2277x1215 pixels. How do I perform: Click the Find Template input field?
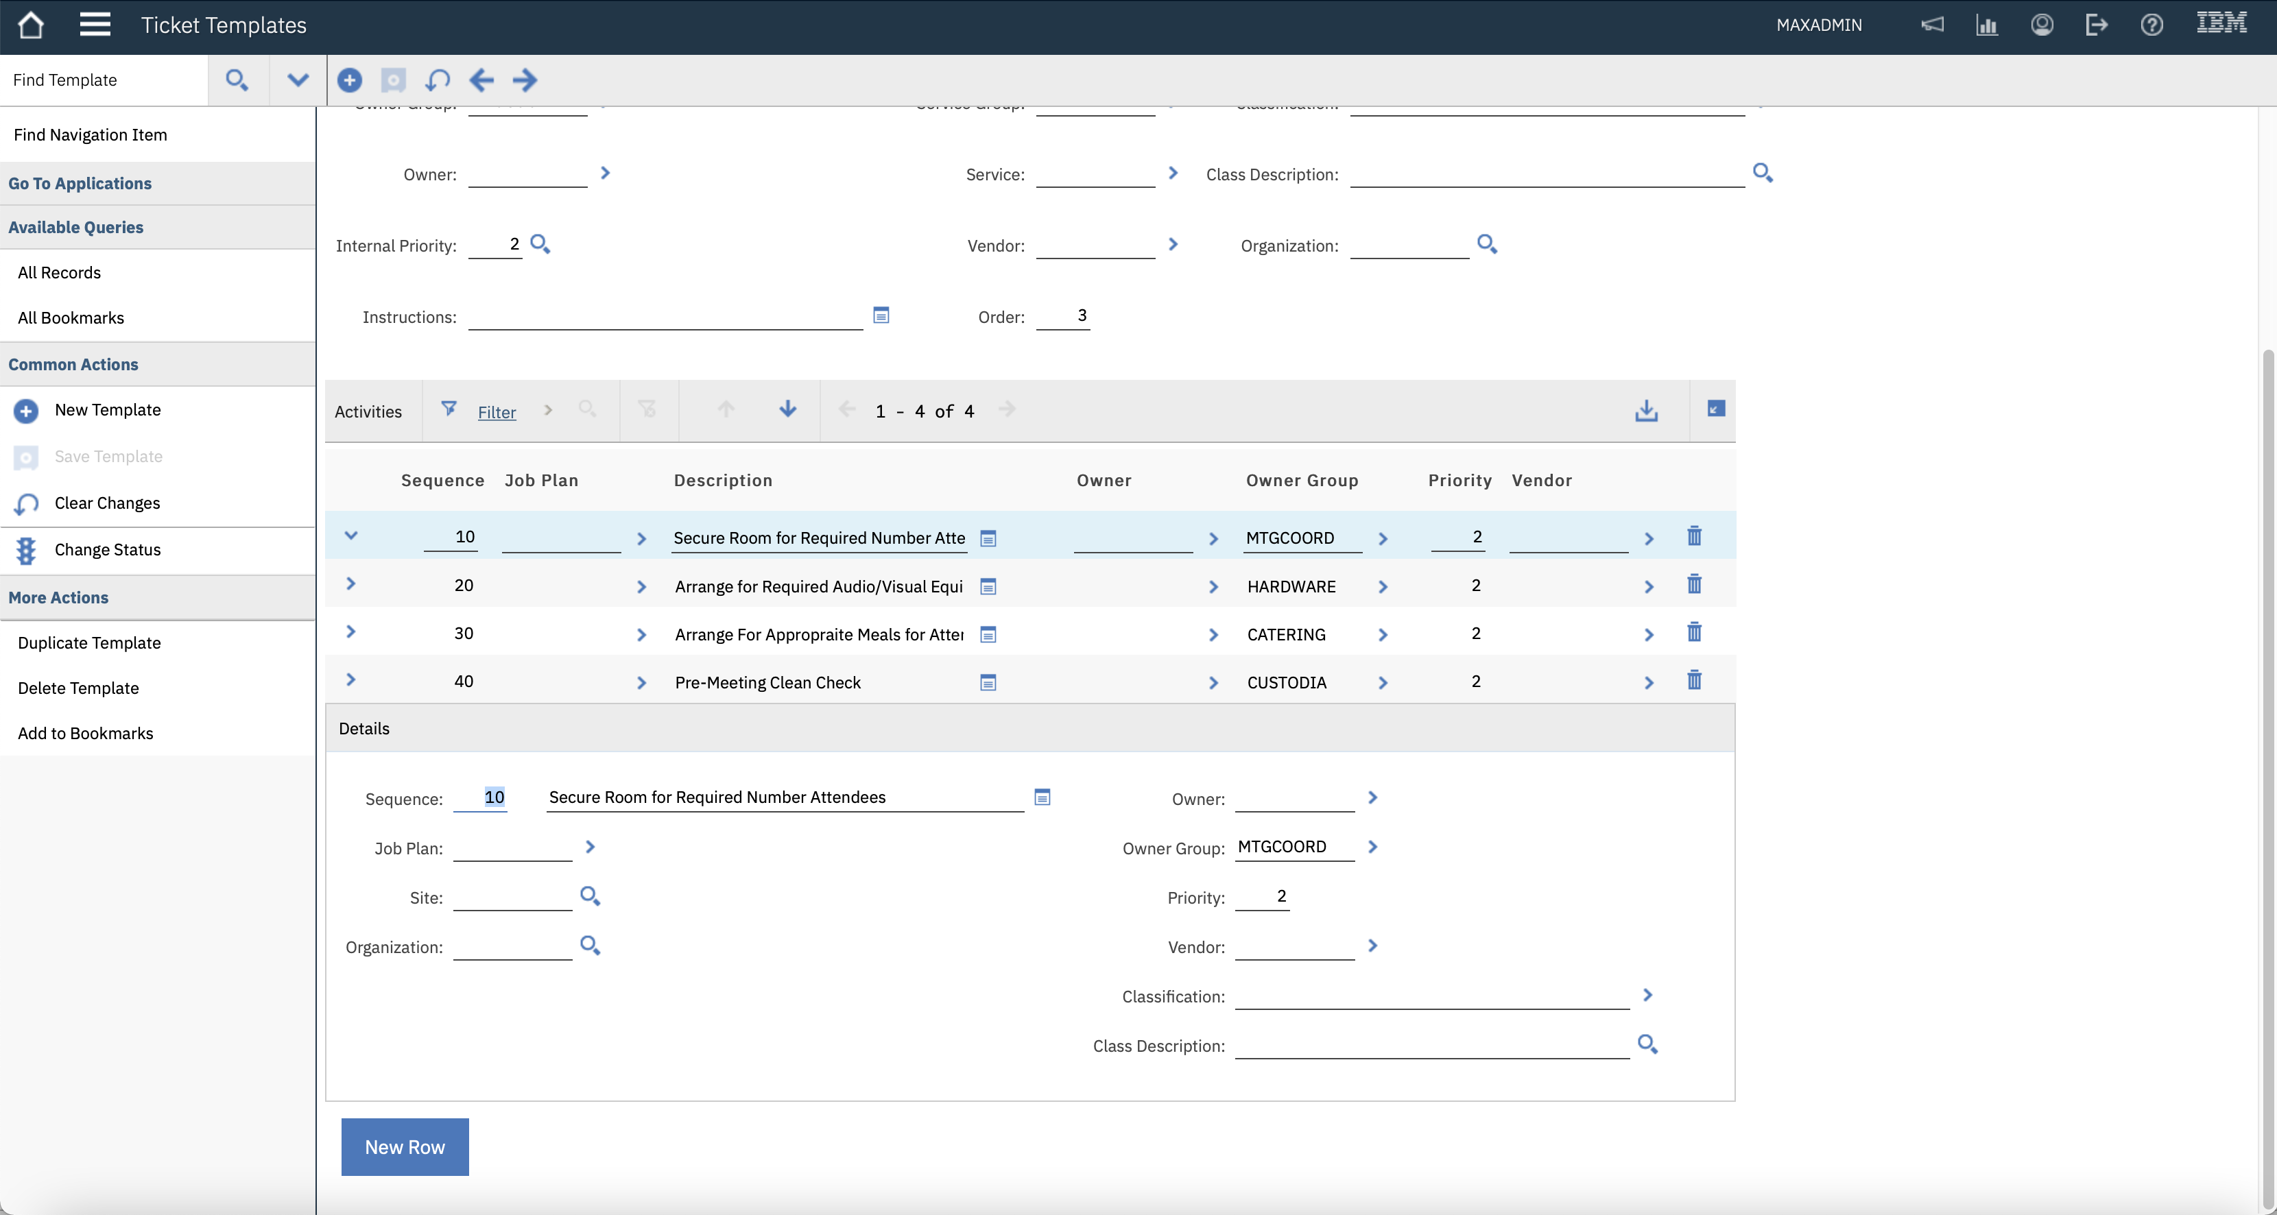coord(104,80)
